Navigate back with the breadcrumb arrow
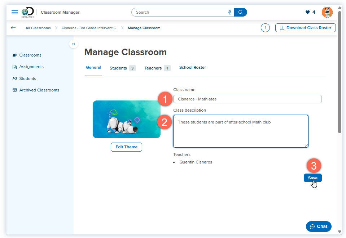 coord(13,28)
